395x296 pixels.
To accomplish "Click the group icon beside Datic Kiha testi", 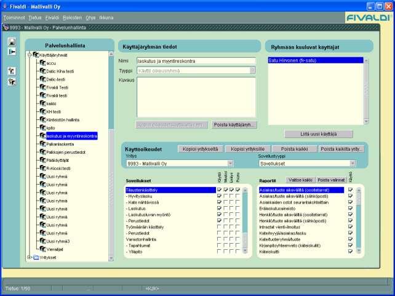I will (42, 71).
